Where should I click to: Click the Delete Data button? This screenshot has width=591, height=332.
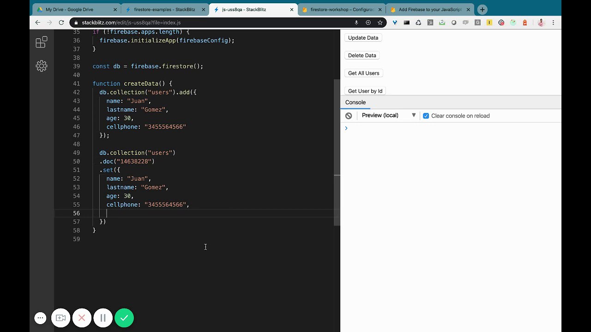pos(362,55)
